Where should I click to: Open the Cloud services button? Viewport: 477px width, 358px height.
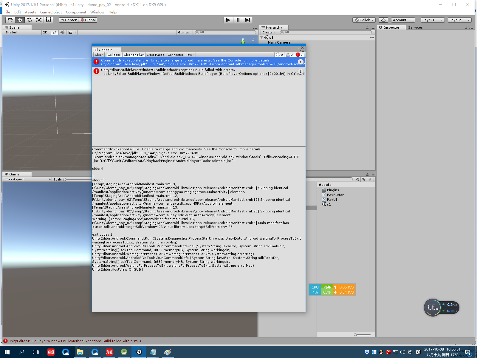click(x=383, y=20)
